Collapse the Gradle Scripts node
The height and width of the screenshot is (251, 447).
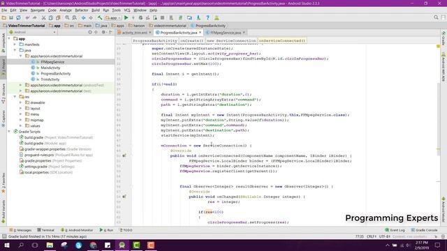pyautogui.click(x=9, y=132)
